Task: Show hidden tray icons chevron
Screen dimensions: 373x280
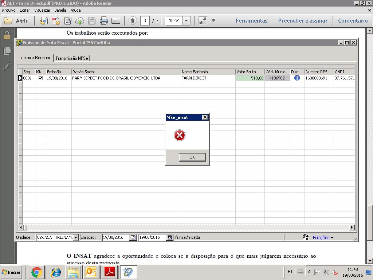Action: pos(309,272)
